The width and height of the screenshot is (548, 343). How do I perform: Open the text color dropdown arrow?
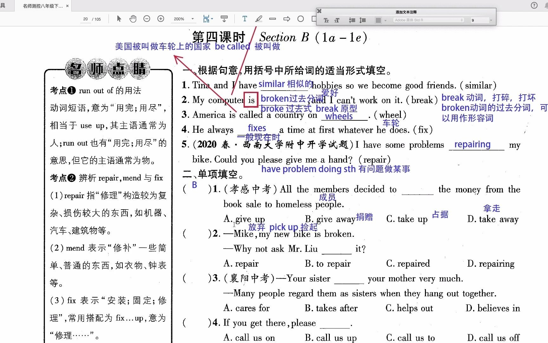[385, 20]
